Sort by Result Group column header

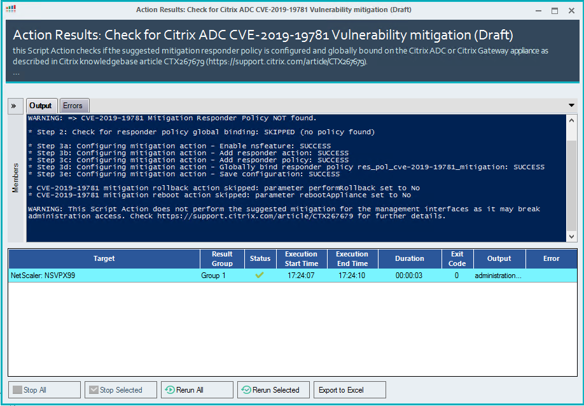(x=222, y=258)
